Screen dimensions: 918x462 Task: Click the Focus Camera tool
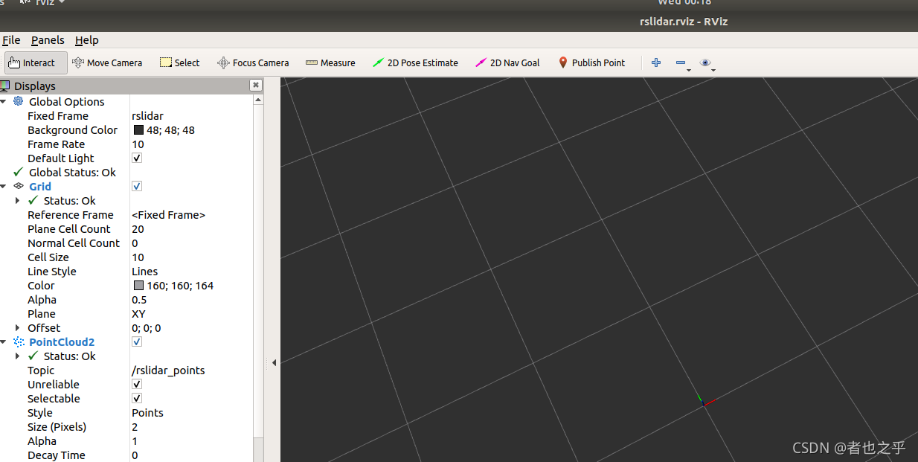[253, 63]
